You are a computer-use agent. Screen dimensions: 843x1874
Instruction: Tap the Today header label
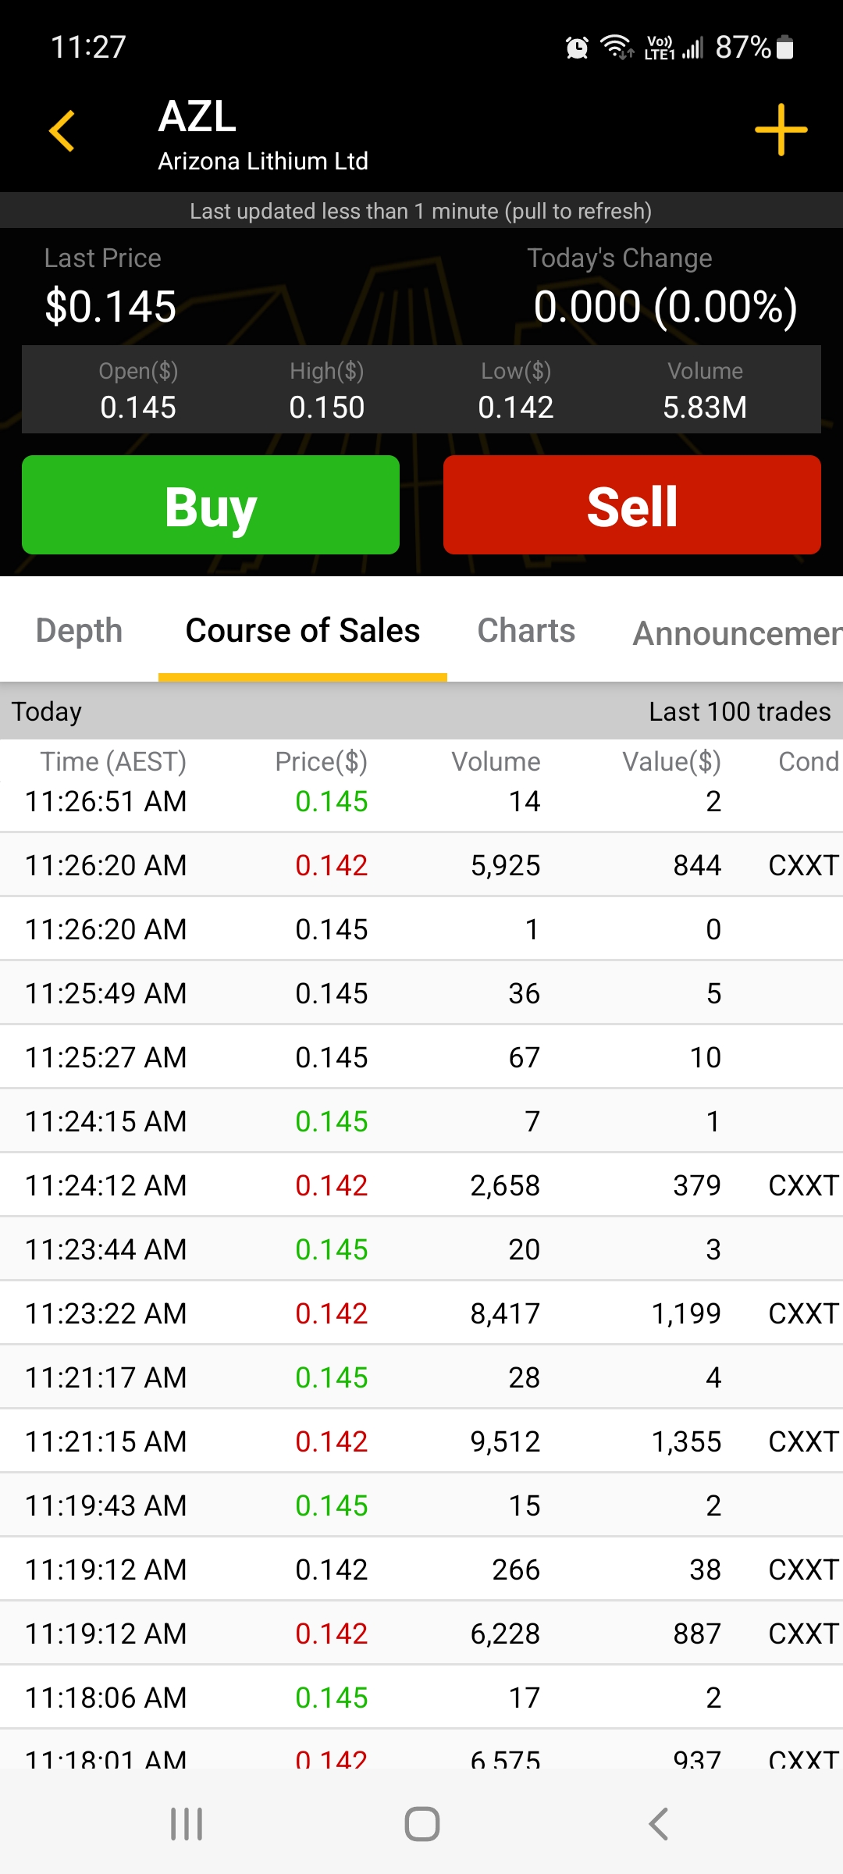[47, 711]
